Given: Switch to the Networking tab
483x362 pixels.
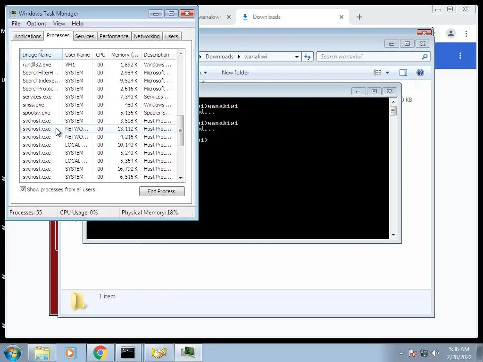Looking at the screenshot, I should coord(147,36).
